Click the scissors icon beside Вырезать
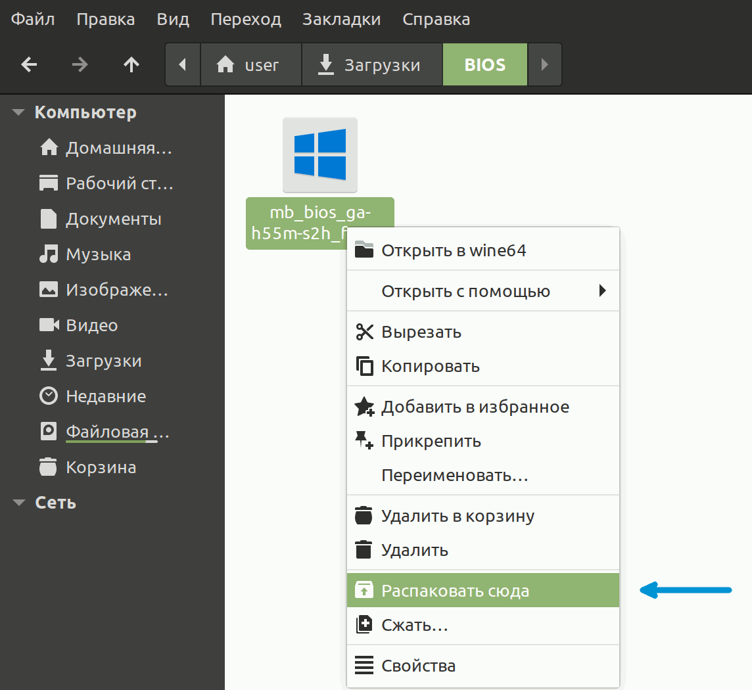 [364, 331]
